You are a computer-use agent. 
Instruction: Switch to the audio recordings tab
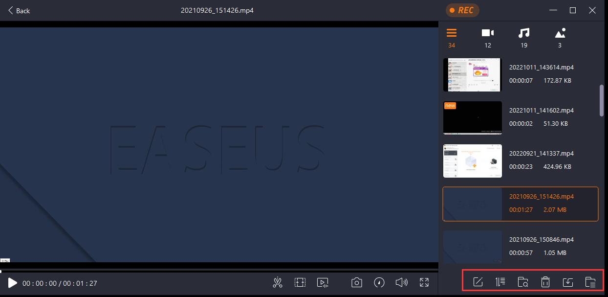pos(524,38)
